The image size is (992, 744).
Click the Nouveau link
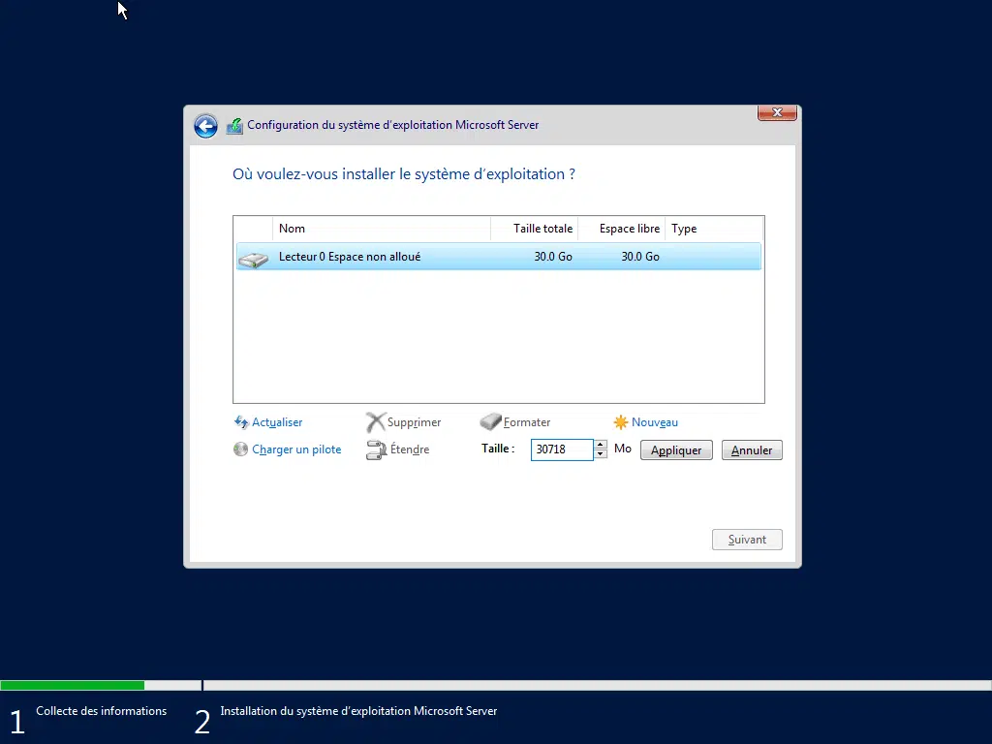click(655, 422)
